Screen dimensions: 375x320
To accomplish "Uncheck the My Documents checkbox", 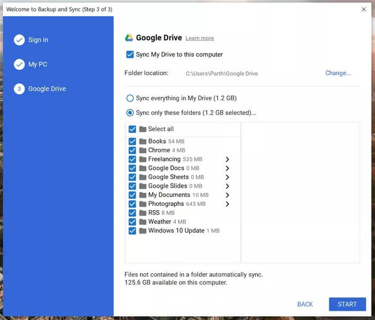I will (x=132, y=195).
